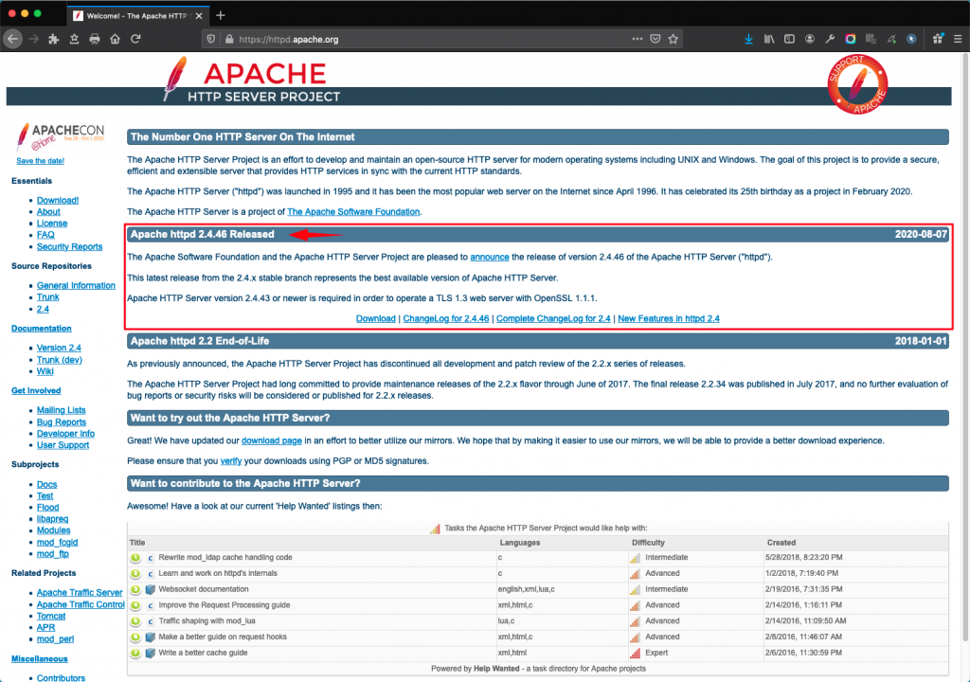The image size is (970, 682).
Task: Select 'Write a better cache guide' task
Action: pyautogui.click(x=203, y=653)
